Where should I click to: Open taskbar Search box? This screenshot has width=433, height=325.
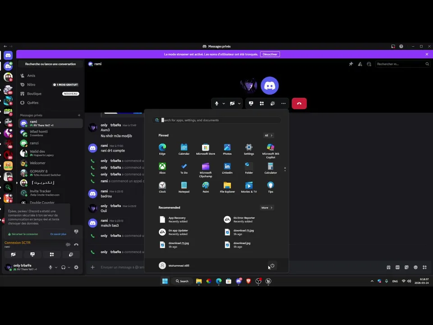click(x=182, y=281)
